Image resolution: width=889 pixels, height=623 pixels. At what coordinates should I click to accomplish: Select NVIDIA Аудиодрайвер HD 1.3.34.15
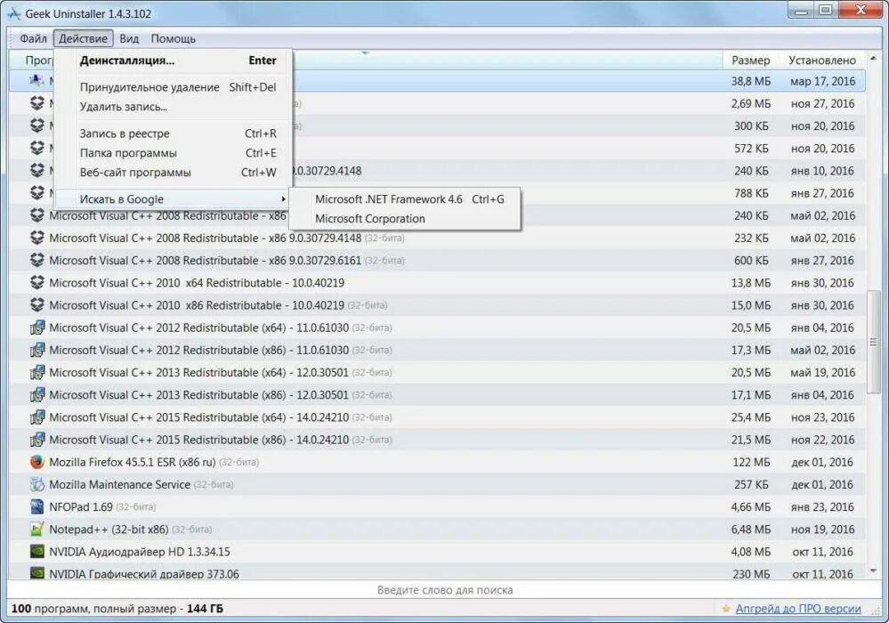pos(437,552)
